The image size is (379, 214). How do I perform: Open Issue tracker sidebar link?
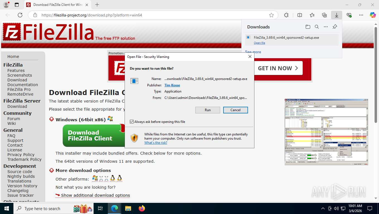click(x=20, y=195)
